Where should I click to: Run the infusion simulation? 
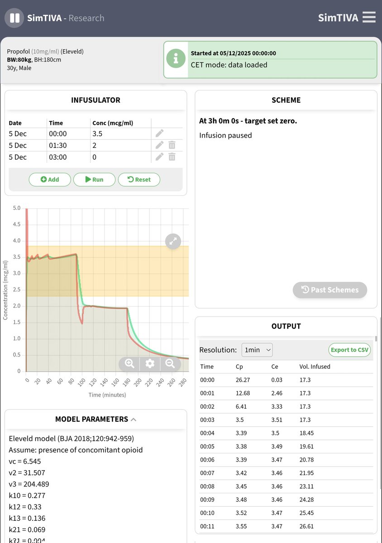94,179
